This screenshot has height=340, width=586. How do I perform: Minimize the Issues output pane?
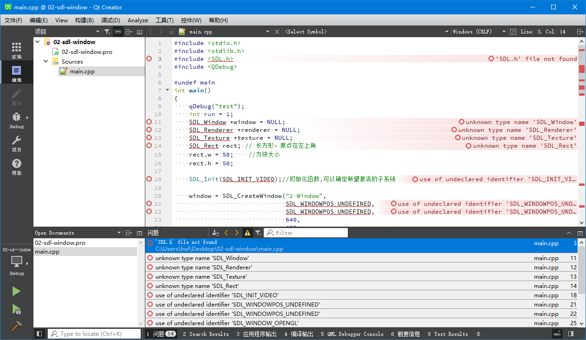(x=570, y=233)
